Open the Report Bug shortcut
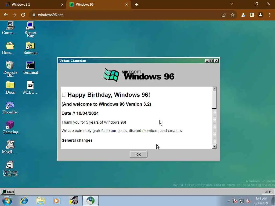275x206 pixels. coord(30,30)
